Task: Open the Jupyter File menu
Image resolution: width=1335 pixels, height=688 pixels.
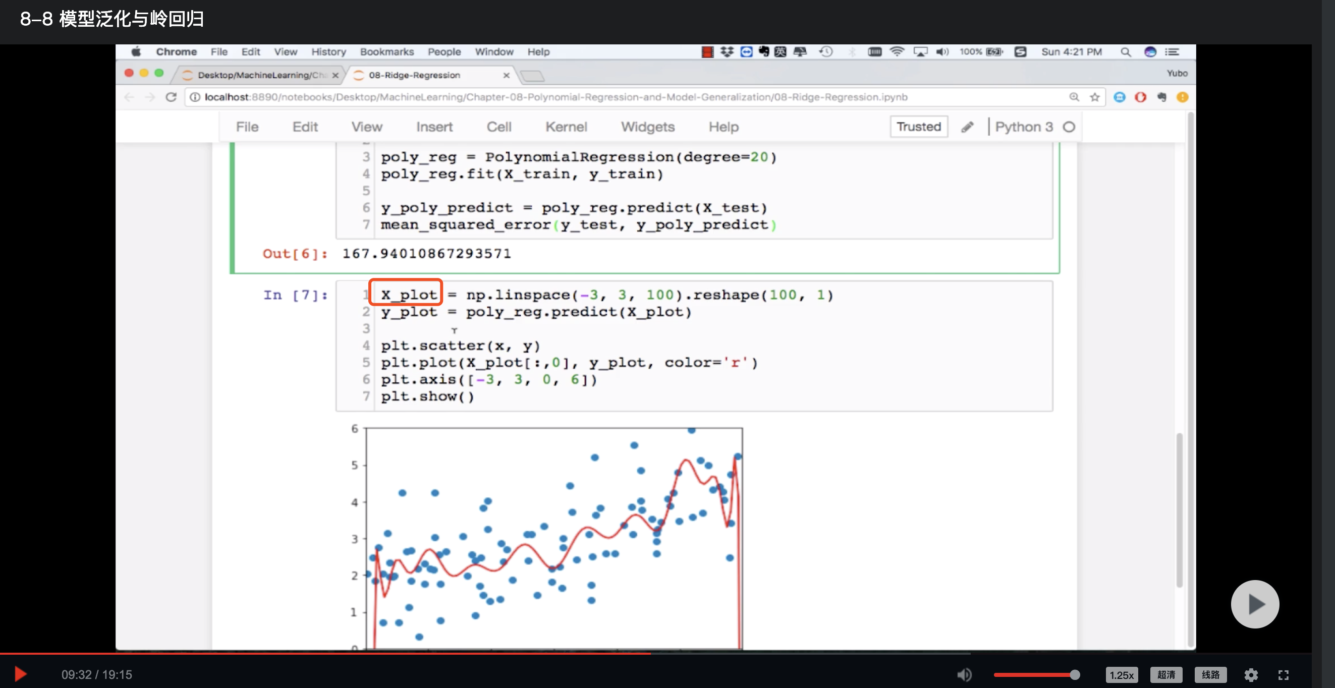Action: click(247, 127)
